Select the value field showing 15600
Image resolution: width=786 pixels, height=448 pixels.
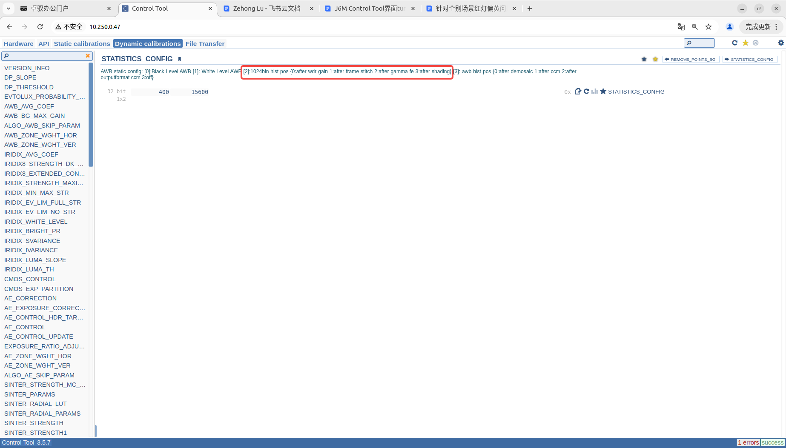pos(200,92)
